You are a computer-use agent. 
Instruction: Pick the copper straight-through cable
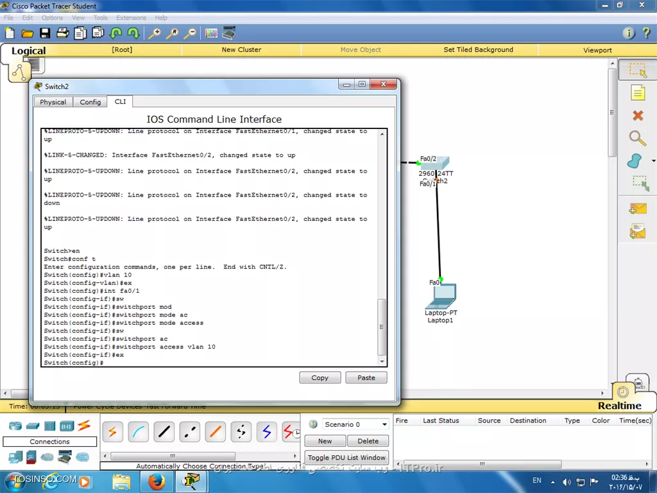coord(164,432)
